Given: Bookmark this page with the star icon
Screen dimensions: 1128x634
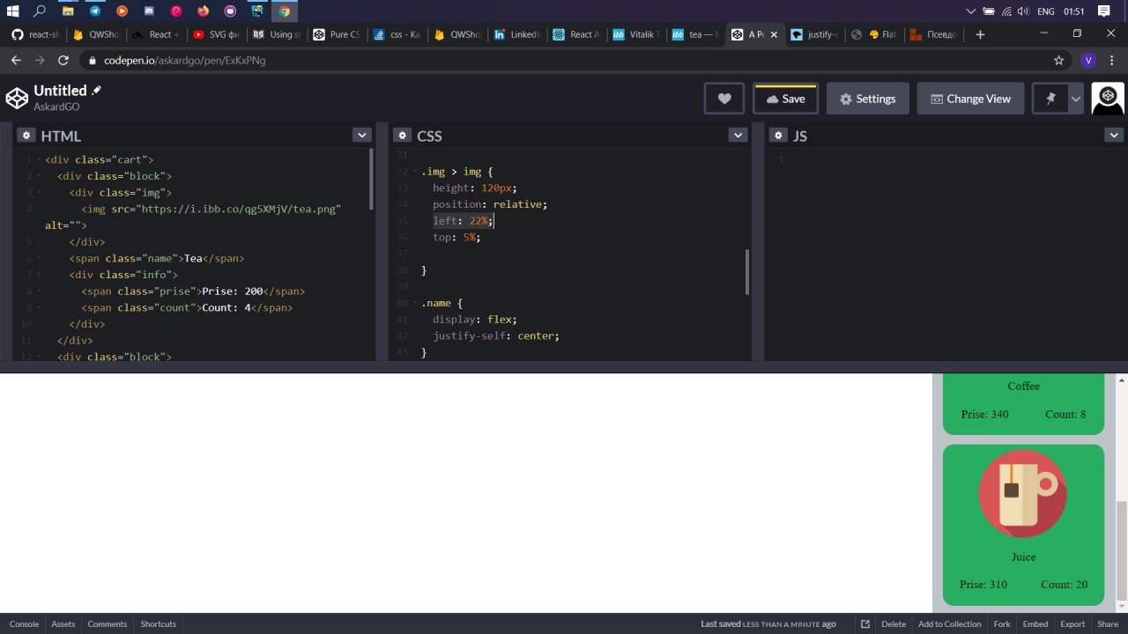Looking at the screenshot, I should click(1058, 61).
